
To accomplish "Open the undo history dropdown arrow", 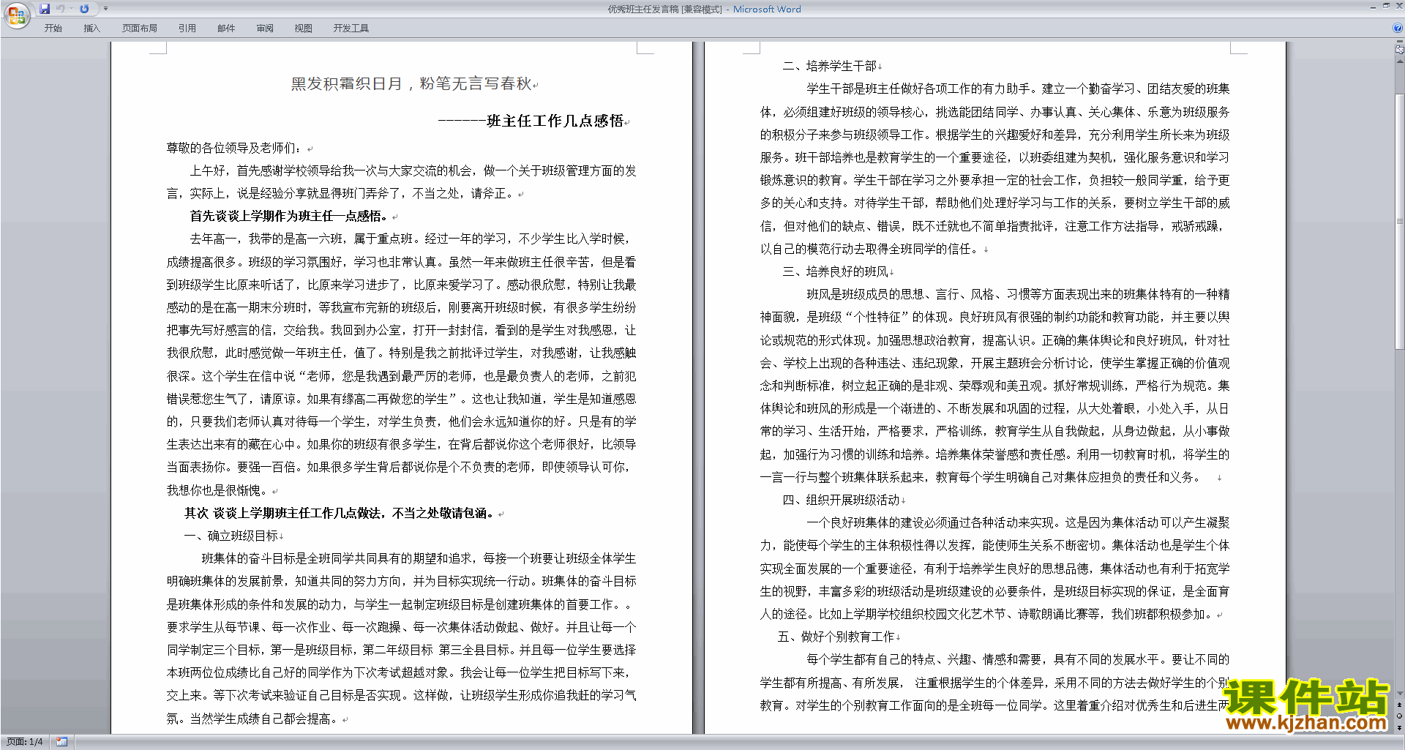I will (71, 9).
